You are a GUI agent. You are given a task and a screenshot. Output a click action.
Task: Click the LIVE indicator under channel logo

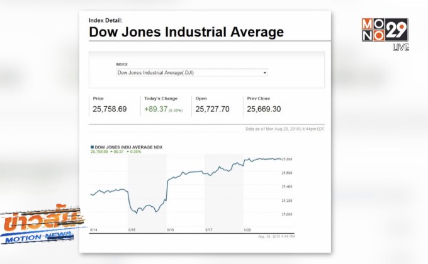click(400, 48)
